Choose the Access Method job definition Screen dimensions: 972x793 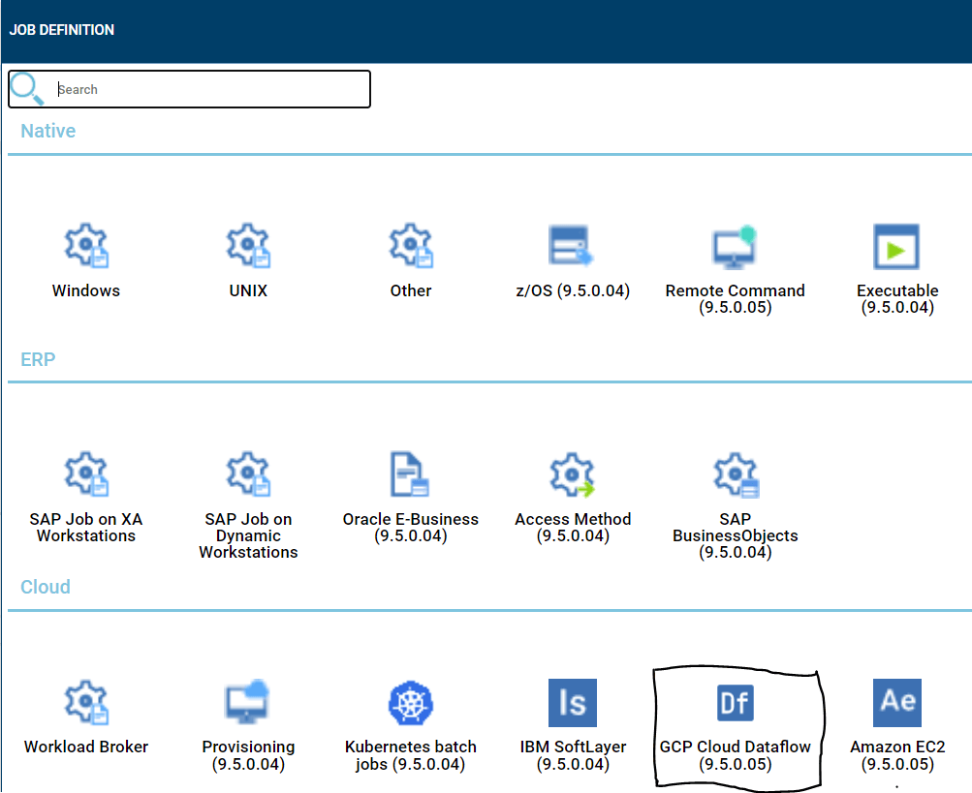pos(572,473)
